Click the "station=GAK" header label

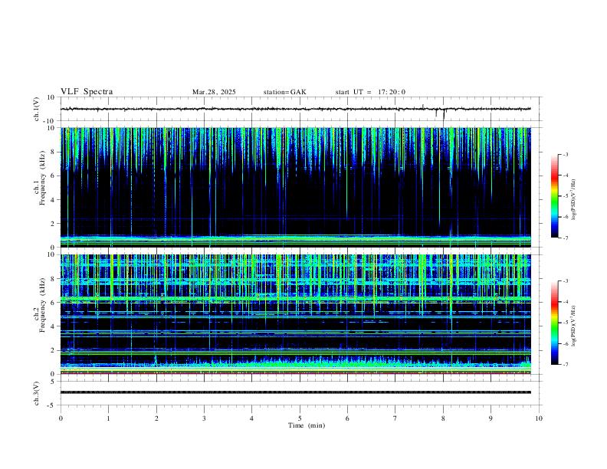[x=285, y=92]
